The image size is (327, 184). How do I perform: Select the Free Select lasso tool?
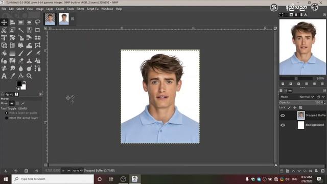[37, 22]
